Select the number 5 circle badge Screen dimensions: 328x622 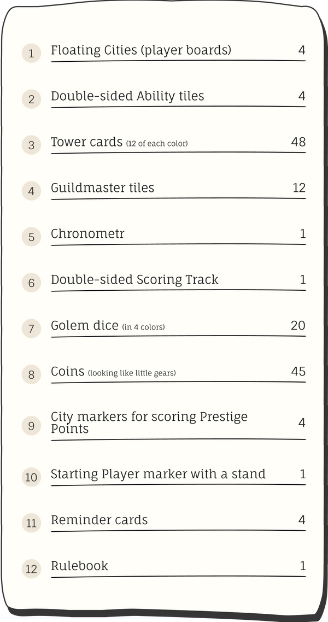[x=31, y=237]
